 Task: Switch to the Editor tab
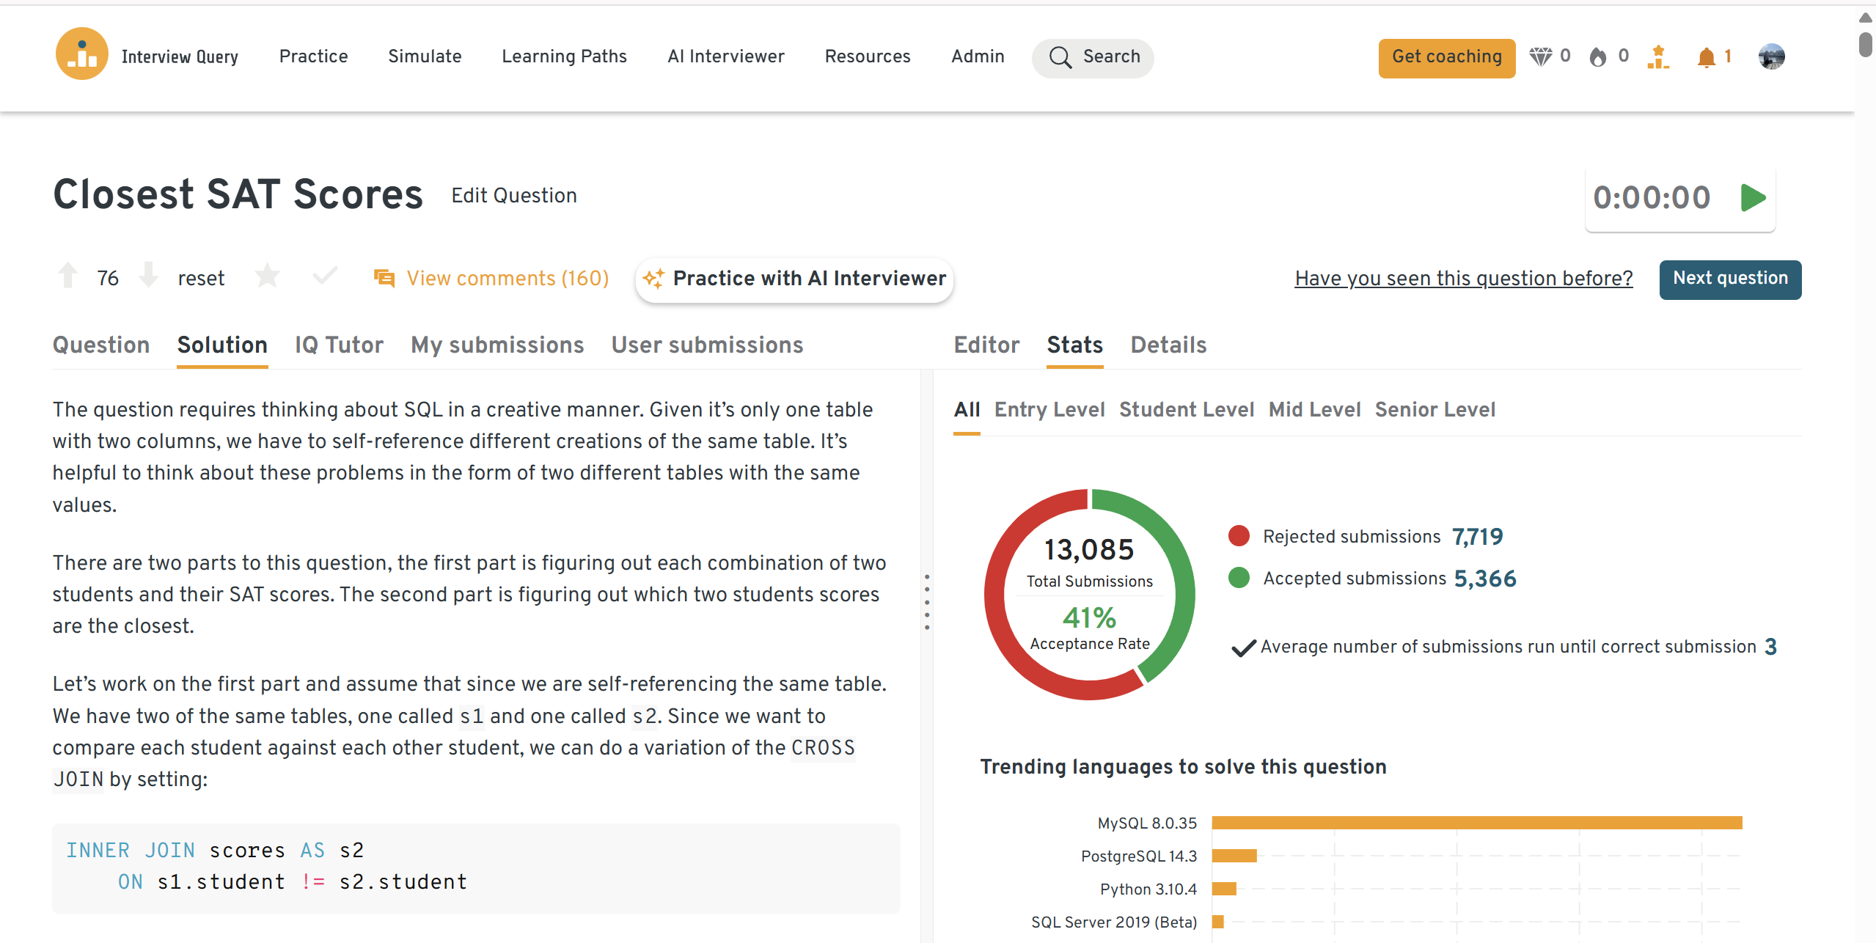coord(986,345)
